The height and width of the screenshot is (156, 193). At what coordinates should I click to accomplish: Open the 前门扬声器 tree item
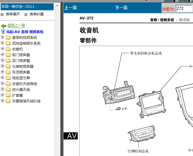coord(21,55)
